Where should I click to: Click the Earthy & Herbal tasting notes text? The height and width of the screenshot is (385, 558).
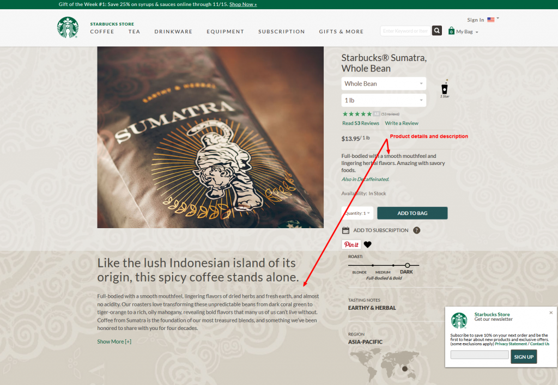click(x=372, y=308)
